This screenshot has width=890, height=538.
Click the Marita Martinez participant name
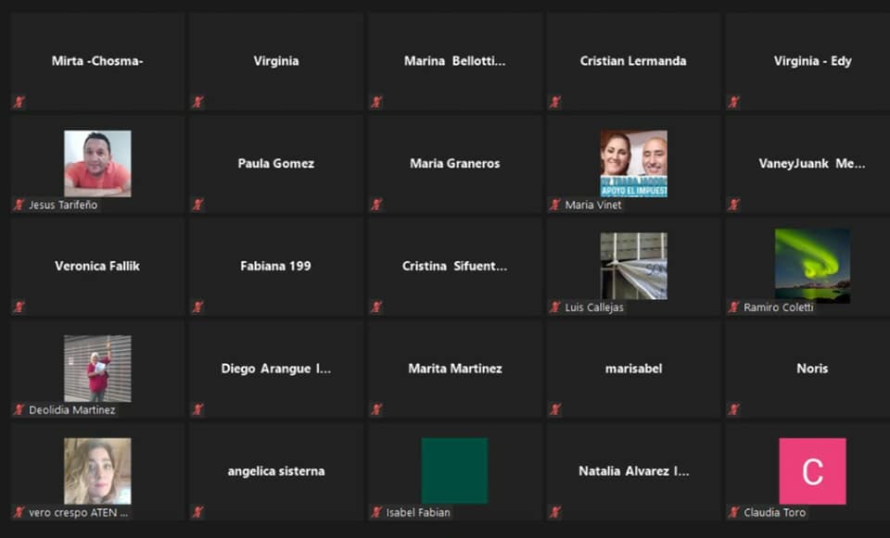coord(454,369)
